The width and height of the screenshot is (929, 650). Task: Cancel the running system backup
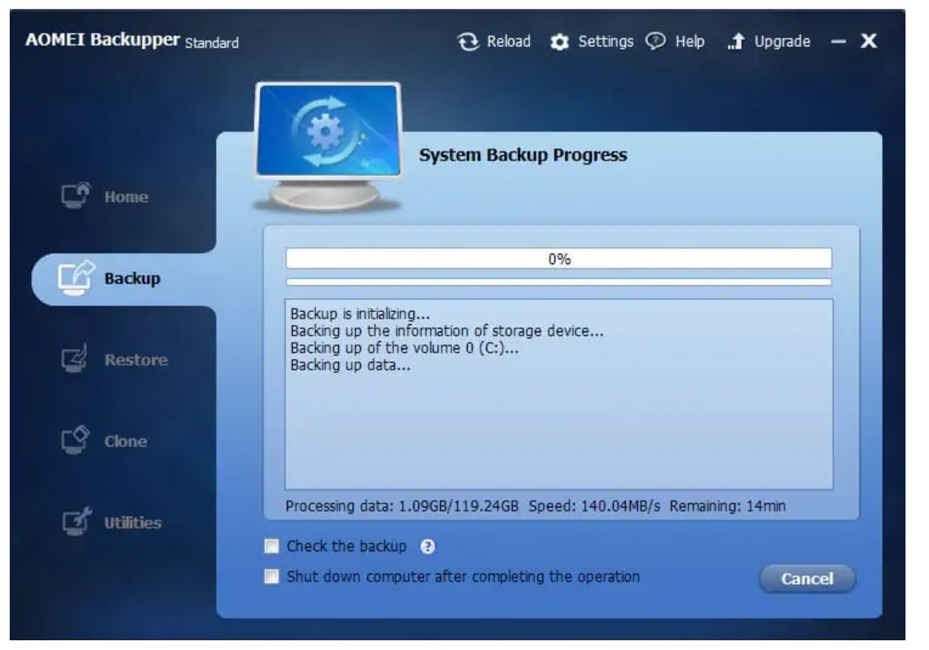[806, 579]
